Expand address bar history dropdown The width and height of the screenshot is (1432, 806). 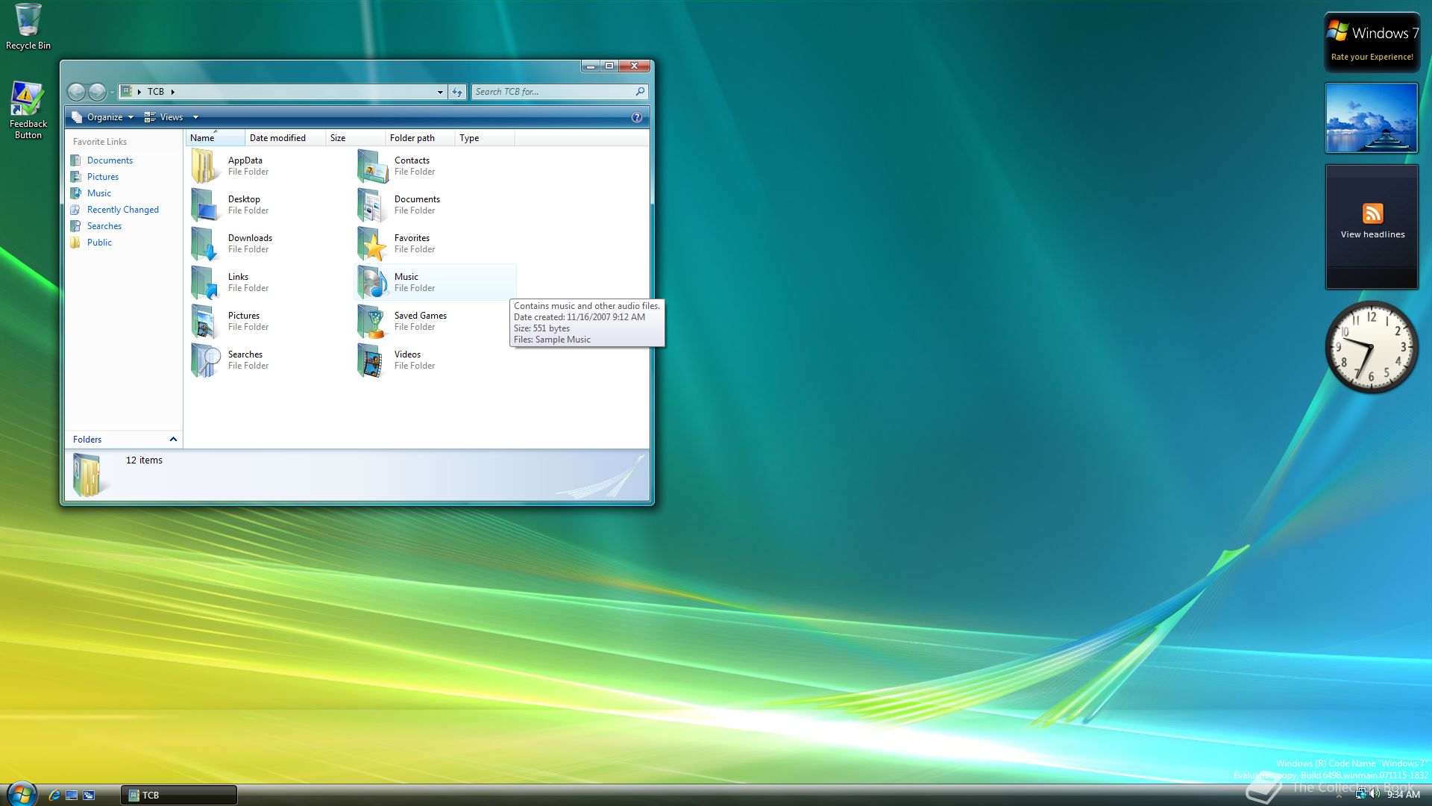pyautogui.click(x=440, y=92)
